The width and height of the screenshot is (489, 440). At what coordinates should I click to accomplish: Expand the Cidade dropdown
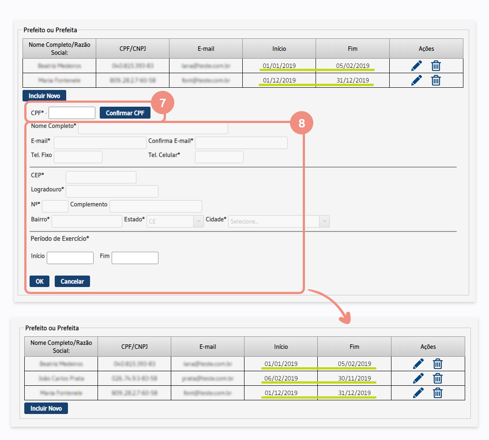click(x=278, y=221)
